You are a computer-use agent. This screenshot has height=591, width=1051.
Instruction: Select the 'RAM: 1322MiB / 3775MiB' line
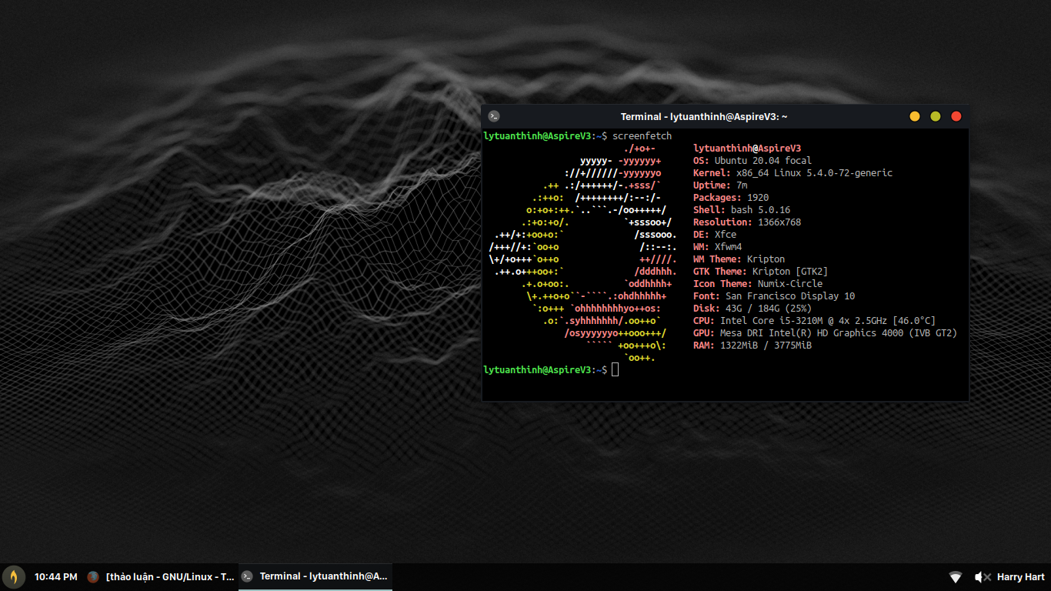(x=752, y=346)
